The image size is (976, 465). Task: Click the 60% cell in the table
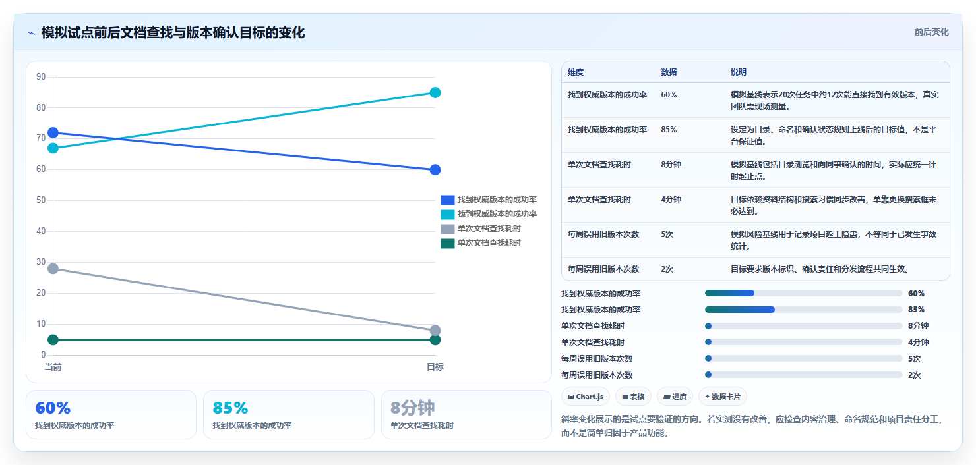click(x=669, y=95)
